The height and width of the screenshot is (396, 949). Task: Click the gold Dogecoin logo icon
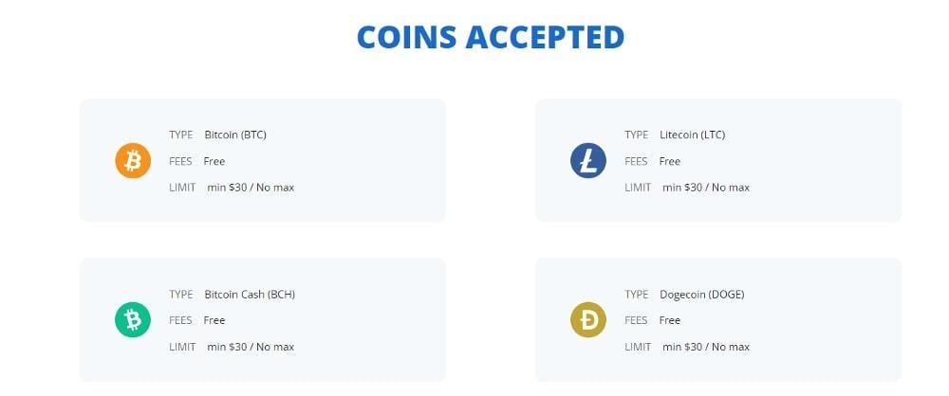pyautogui.click(x=587, y=320)
